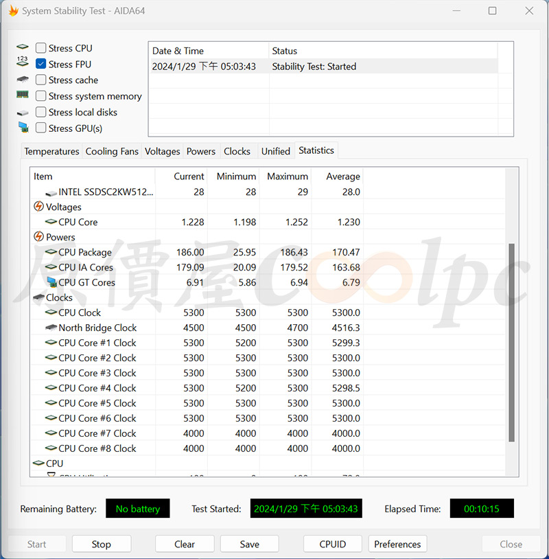The height and width of the screenshot is (559, 549).
Task: Tick the Stress system memory checkbox
Action: click(x=41, y=96)
